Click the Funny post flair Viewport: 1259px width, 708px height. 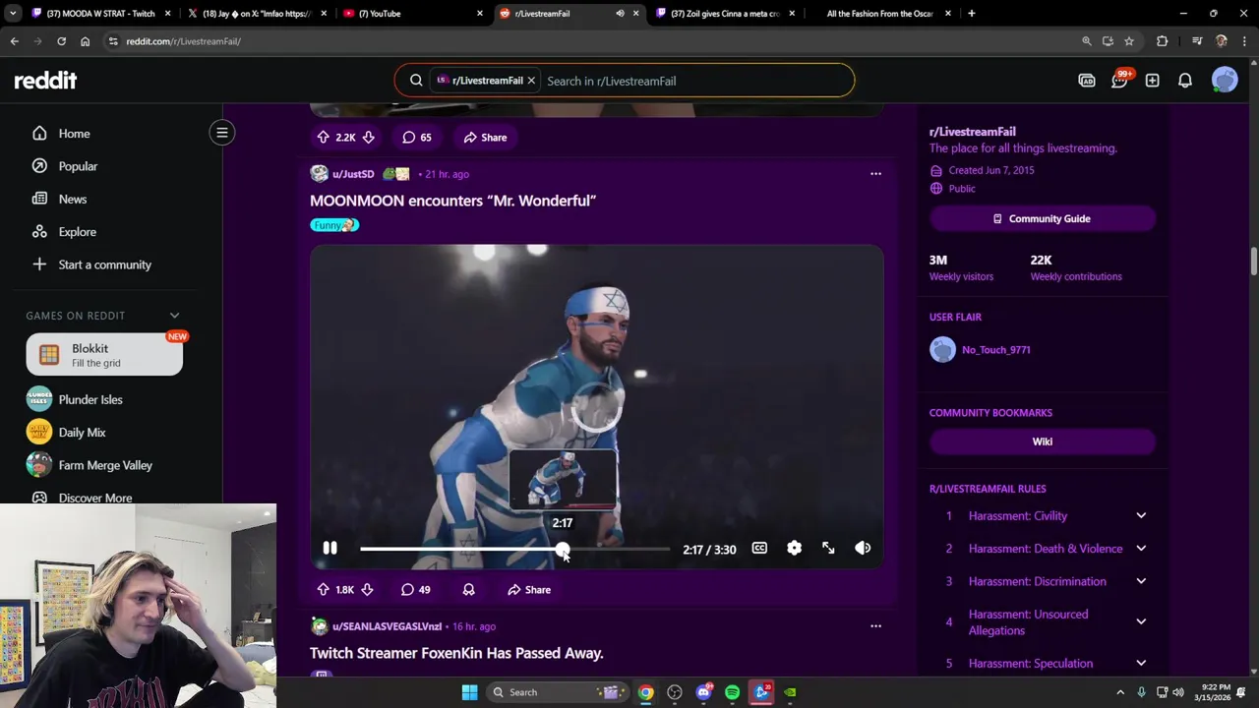tap(334, 225)
